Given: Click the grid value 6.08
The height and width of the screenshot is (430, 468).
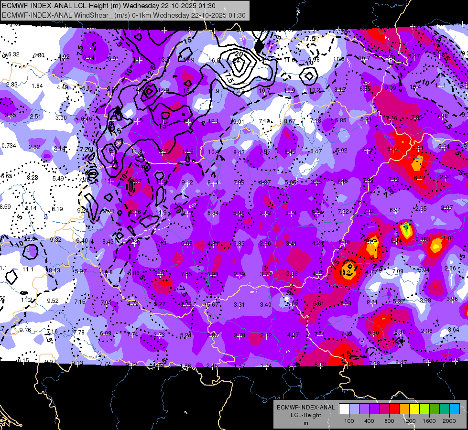Looking at the screenshot, I should tap(106, 333).
